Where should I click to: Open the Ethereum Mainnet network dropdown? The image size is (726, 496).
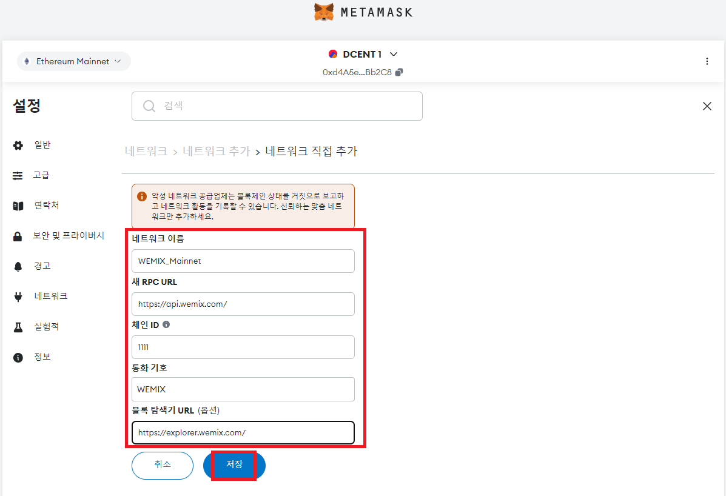point(73,61)
